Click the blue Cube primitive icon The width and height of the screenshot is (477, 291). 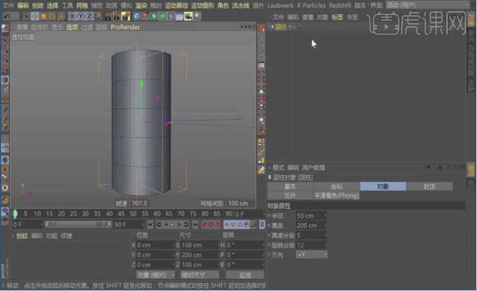coord(137,16)
